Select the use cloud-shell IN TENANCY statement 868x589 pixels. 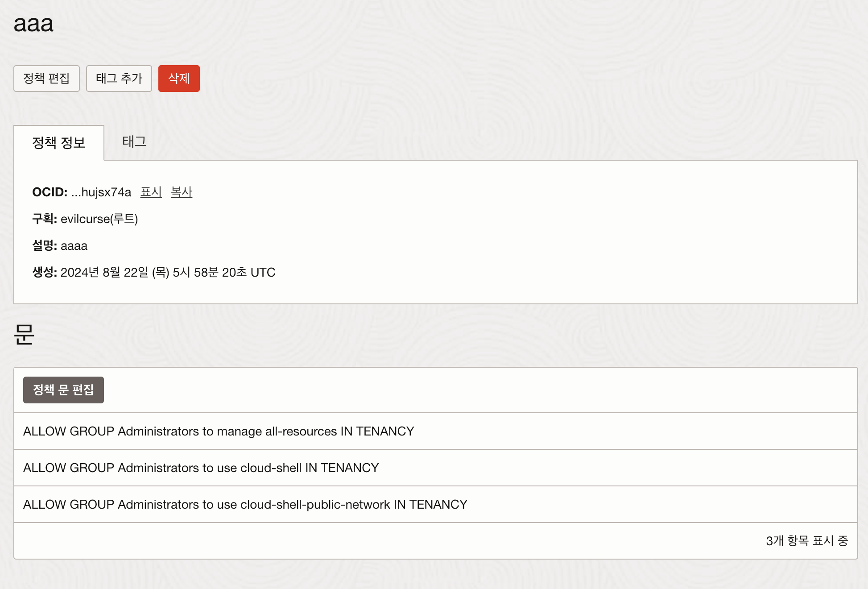coord(201,468)
